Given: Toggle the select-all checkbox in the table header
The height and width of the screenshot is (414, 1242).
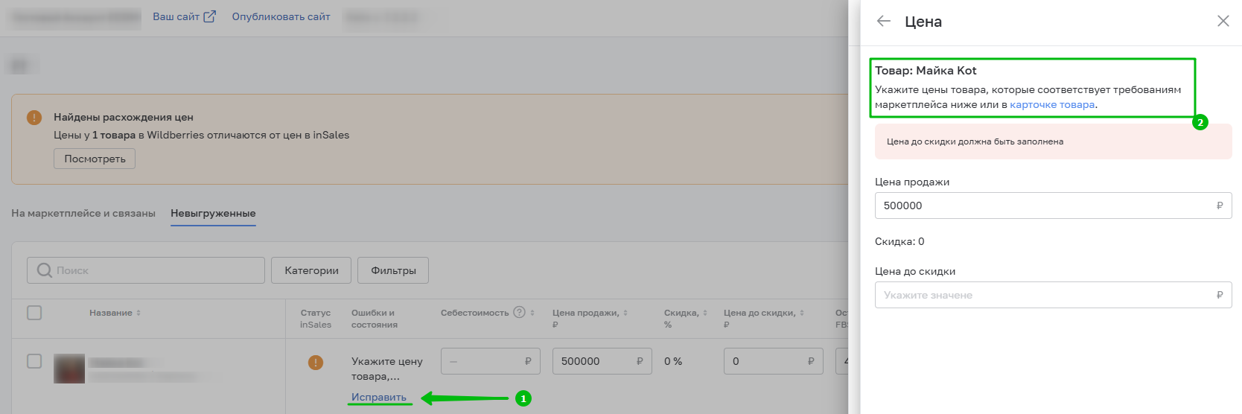Looking at the screenshot, I should [34, 313].
